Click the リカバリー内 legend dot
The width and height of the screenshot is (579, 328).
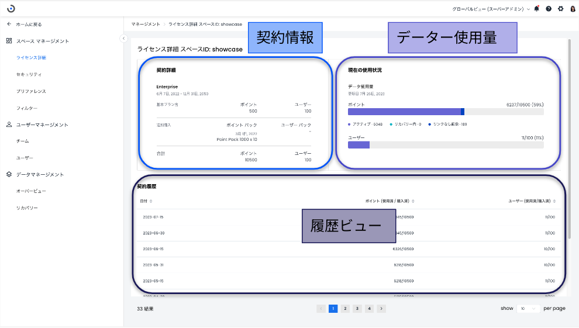point(391,125)
